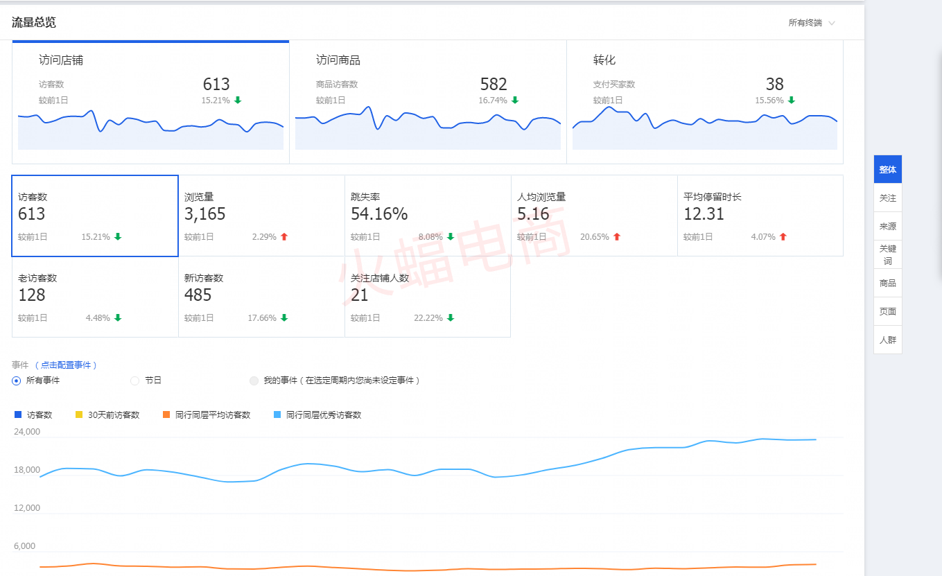Select the 整体 side navigation button
The width and height of the screenshot is (942, 576).
pyautogui.click(x=887, y=169)
